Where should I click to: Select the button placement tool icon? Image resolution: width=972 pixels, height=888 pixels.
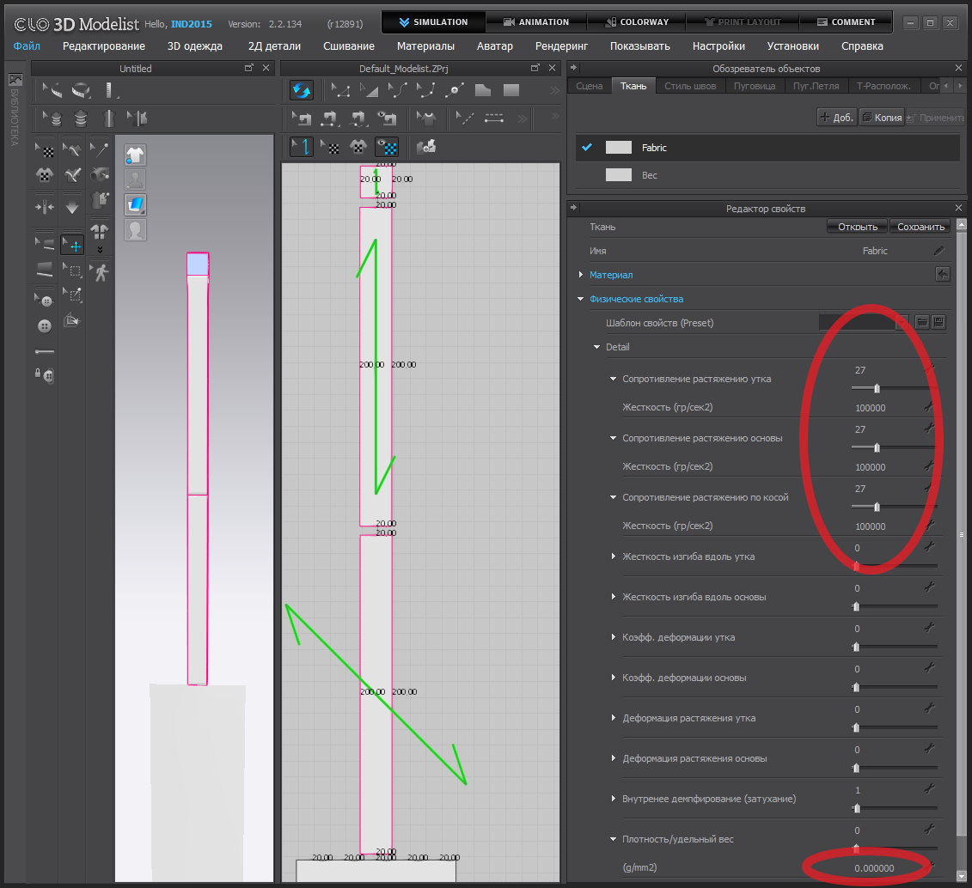pyautogui.click(x=45, y=325)
